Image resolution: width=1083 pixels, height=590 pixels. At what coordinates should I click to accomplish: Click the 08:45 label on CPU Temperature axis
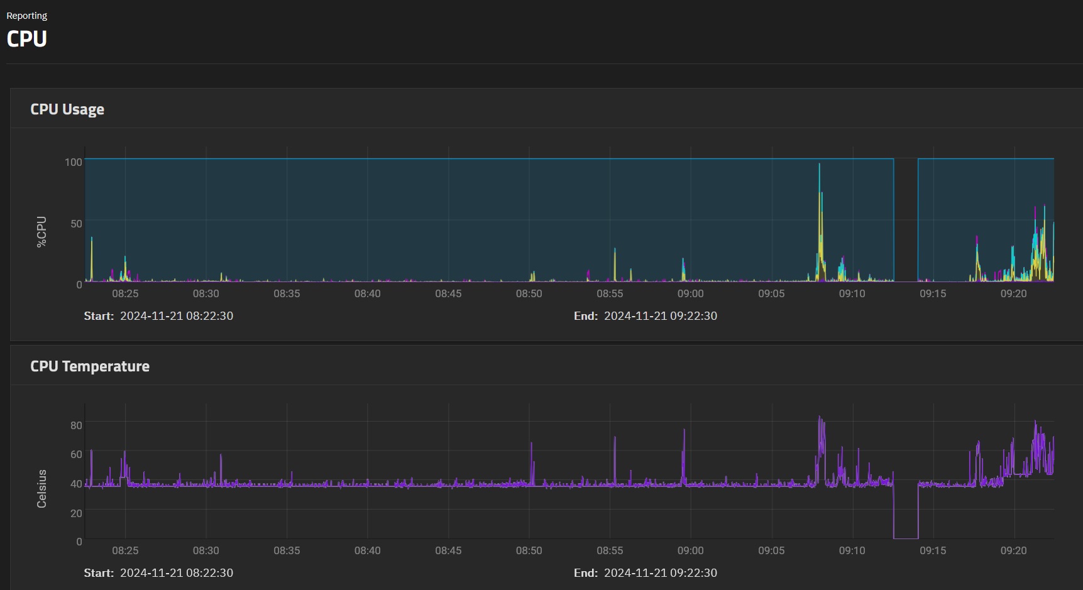click(448, 550)
